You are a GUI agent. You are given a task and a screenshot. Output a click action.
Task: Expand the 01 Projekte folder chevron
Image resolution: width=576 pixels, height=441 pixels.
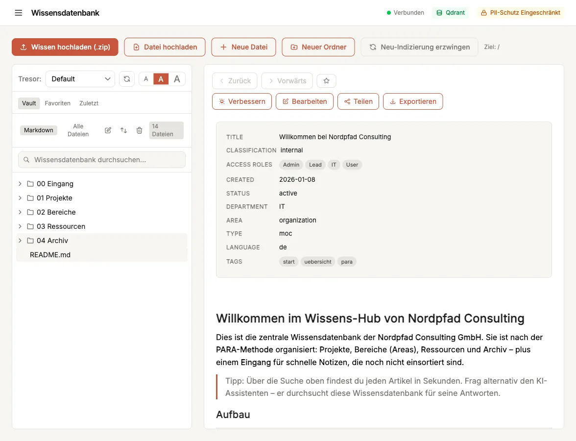point(20,198)
